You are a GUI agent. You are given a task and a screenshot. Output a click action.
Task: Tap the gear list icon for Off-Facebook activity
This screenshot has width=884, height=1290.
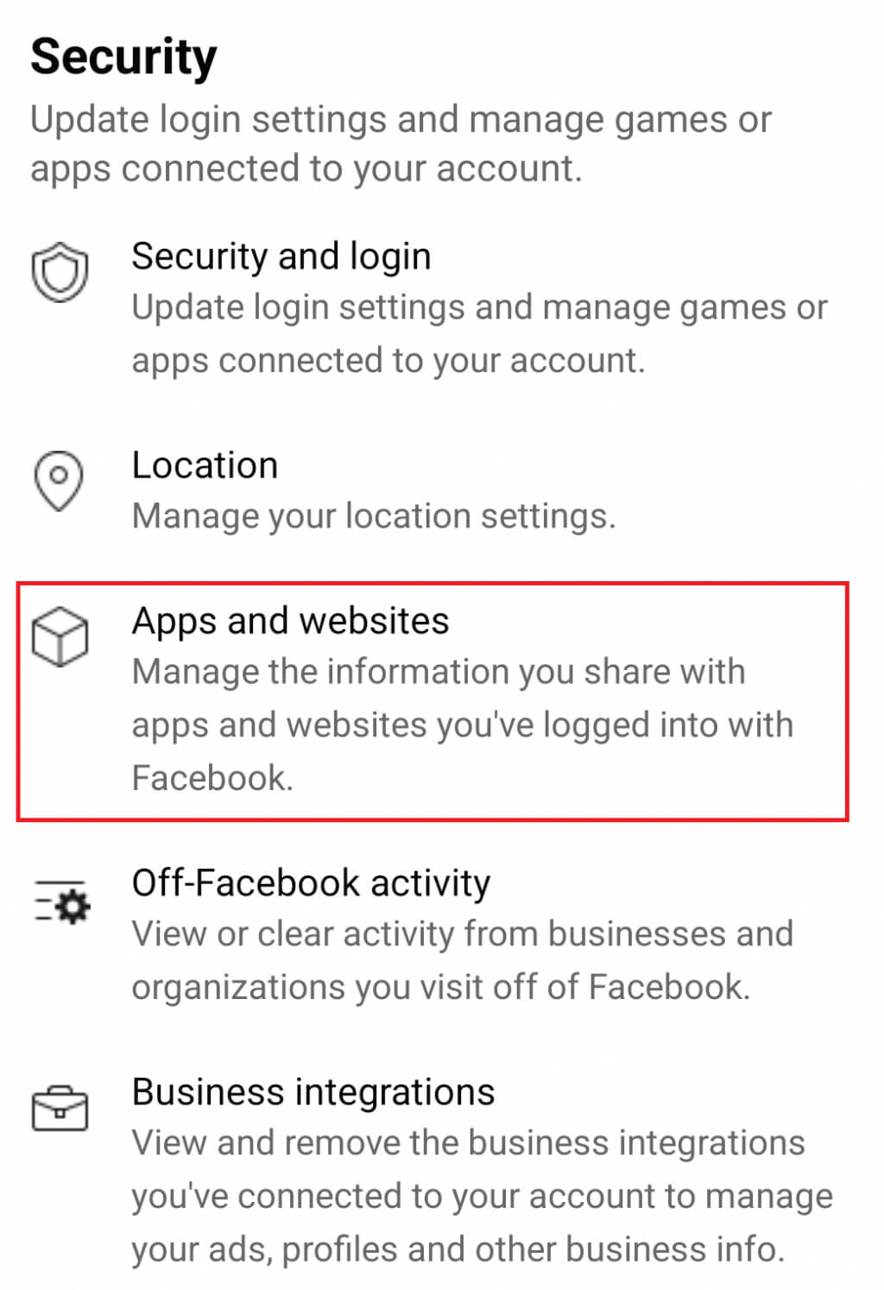(x=62, y=902)
